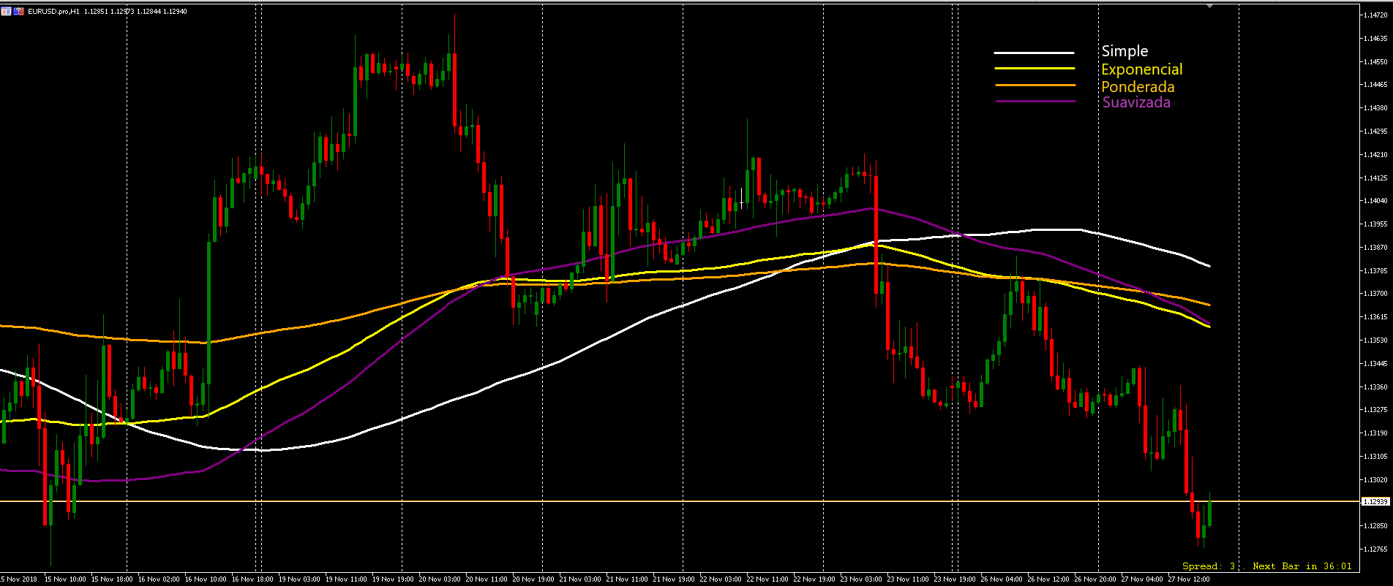1393x586 pixels.
Task: Select the white Simple legend line
Action: 1034,53
